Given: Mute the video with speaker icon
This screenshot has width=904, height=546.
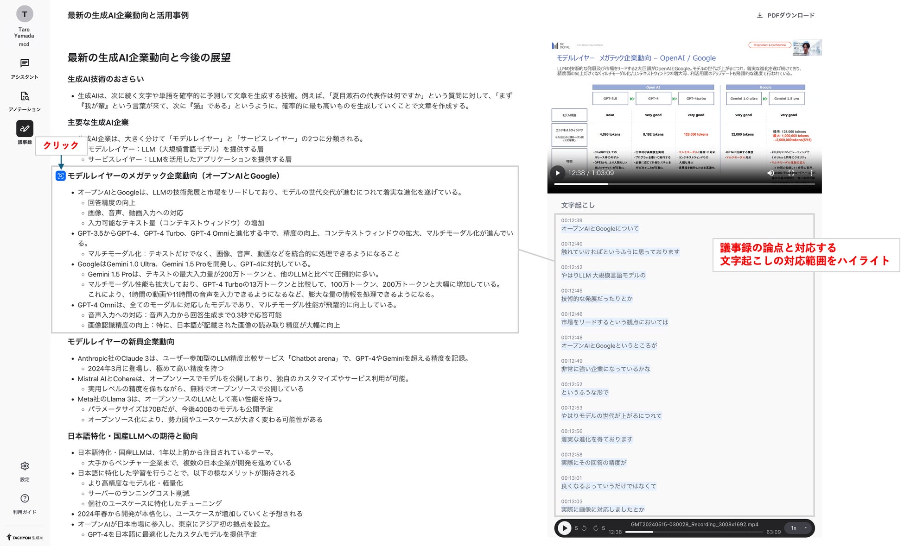Looking at the screenshot, I should tap(770, 173).
